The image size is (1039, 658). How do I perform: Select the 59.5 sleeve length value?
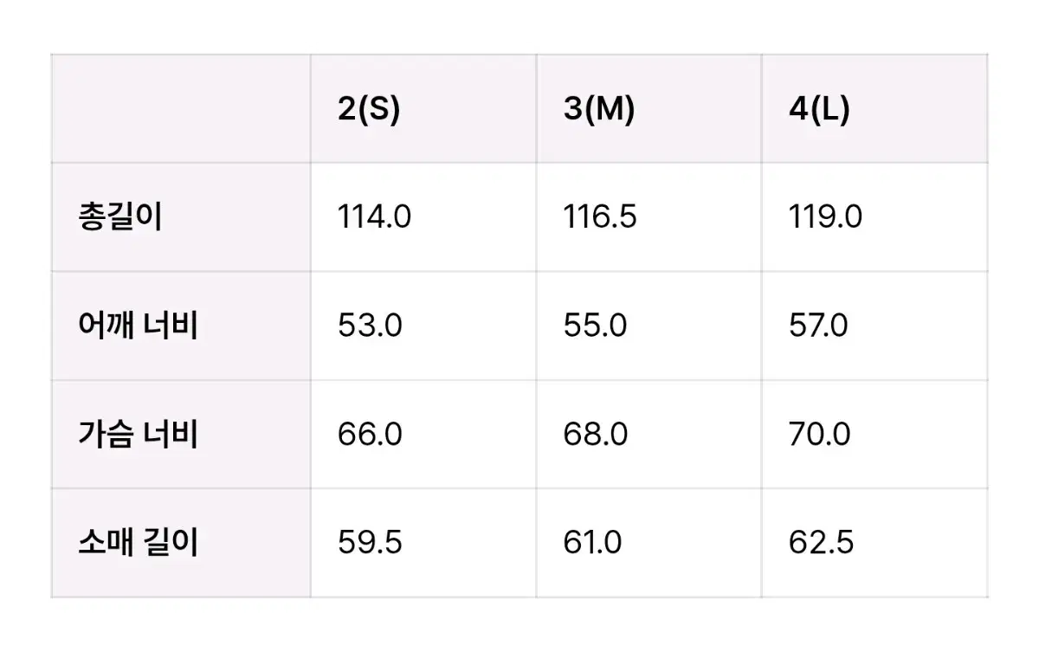370,543
